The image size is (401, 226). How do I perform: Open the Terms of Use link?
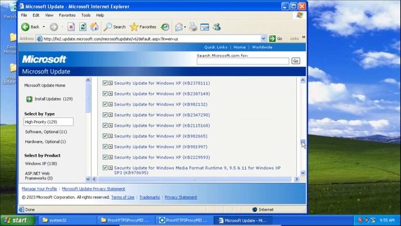(x=123, y=197)
